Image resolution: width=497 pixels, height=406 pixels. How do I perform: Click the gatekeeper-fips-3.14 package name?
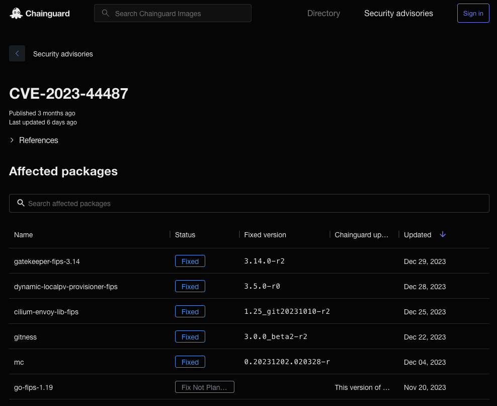click(x=47, y=261)
